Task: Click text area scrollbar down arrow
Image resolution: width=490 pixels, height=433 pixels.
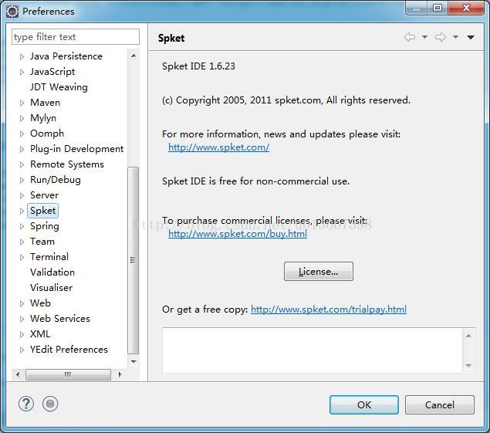Action: click(x=468, y=365)
